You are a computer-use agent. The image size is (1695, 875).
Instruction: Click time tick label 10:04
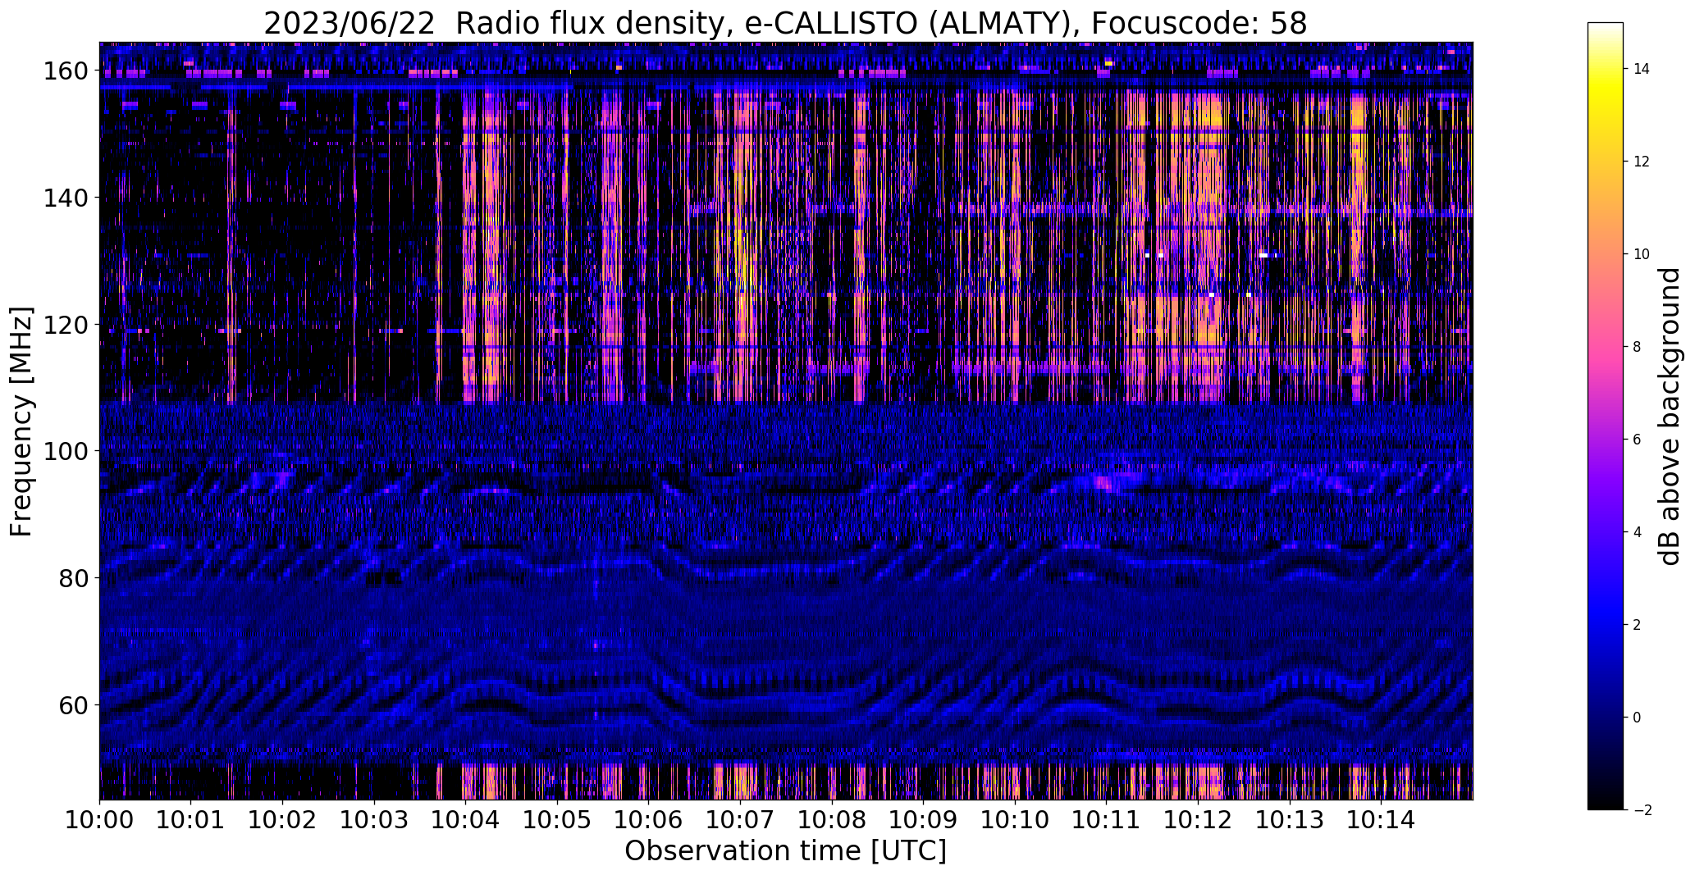coord(466,819)
